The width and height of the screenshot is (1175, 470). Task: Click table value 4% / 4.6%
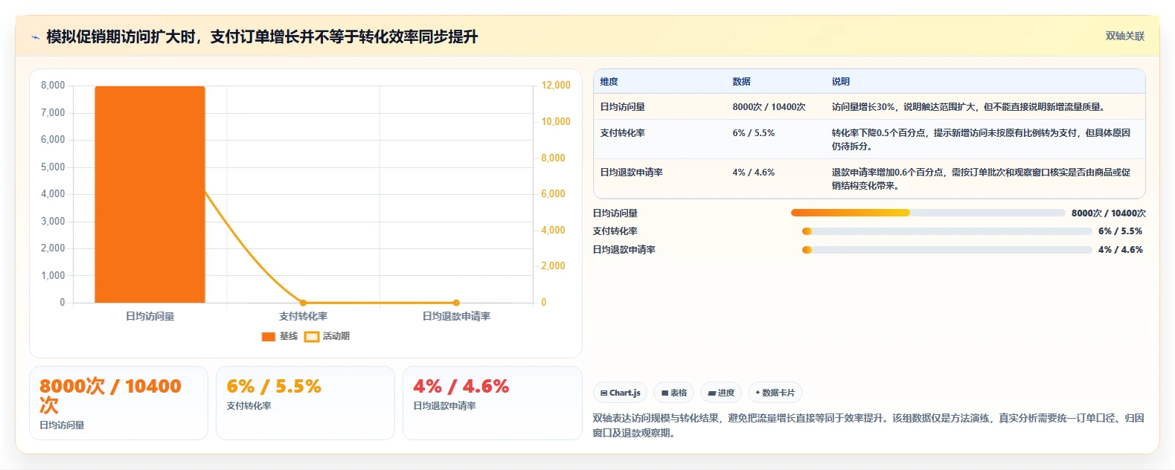pyautogui.click(x=753, y=173)
